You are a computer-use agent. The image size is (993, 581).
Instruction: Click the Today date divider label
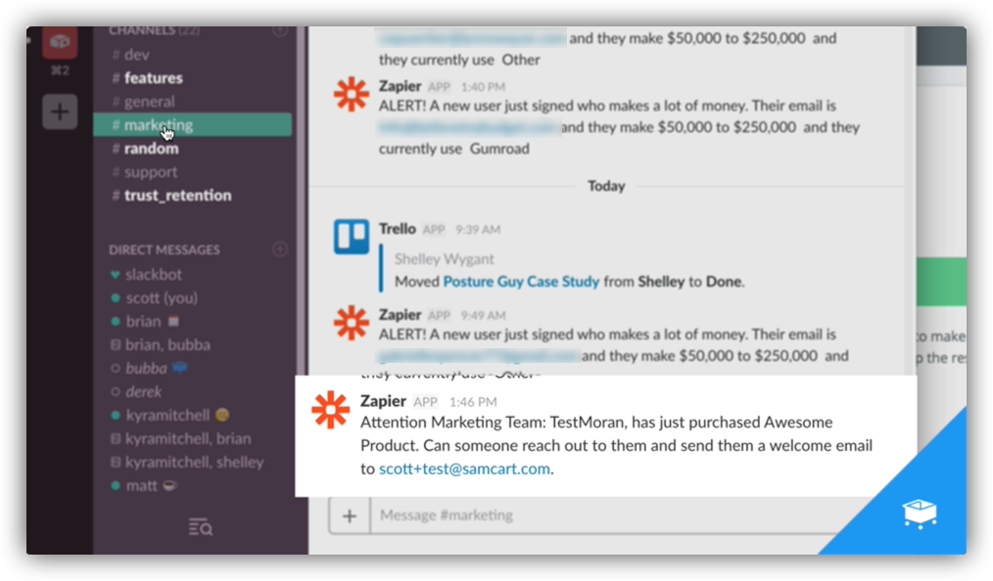click(606, 186)
